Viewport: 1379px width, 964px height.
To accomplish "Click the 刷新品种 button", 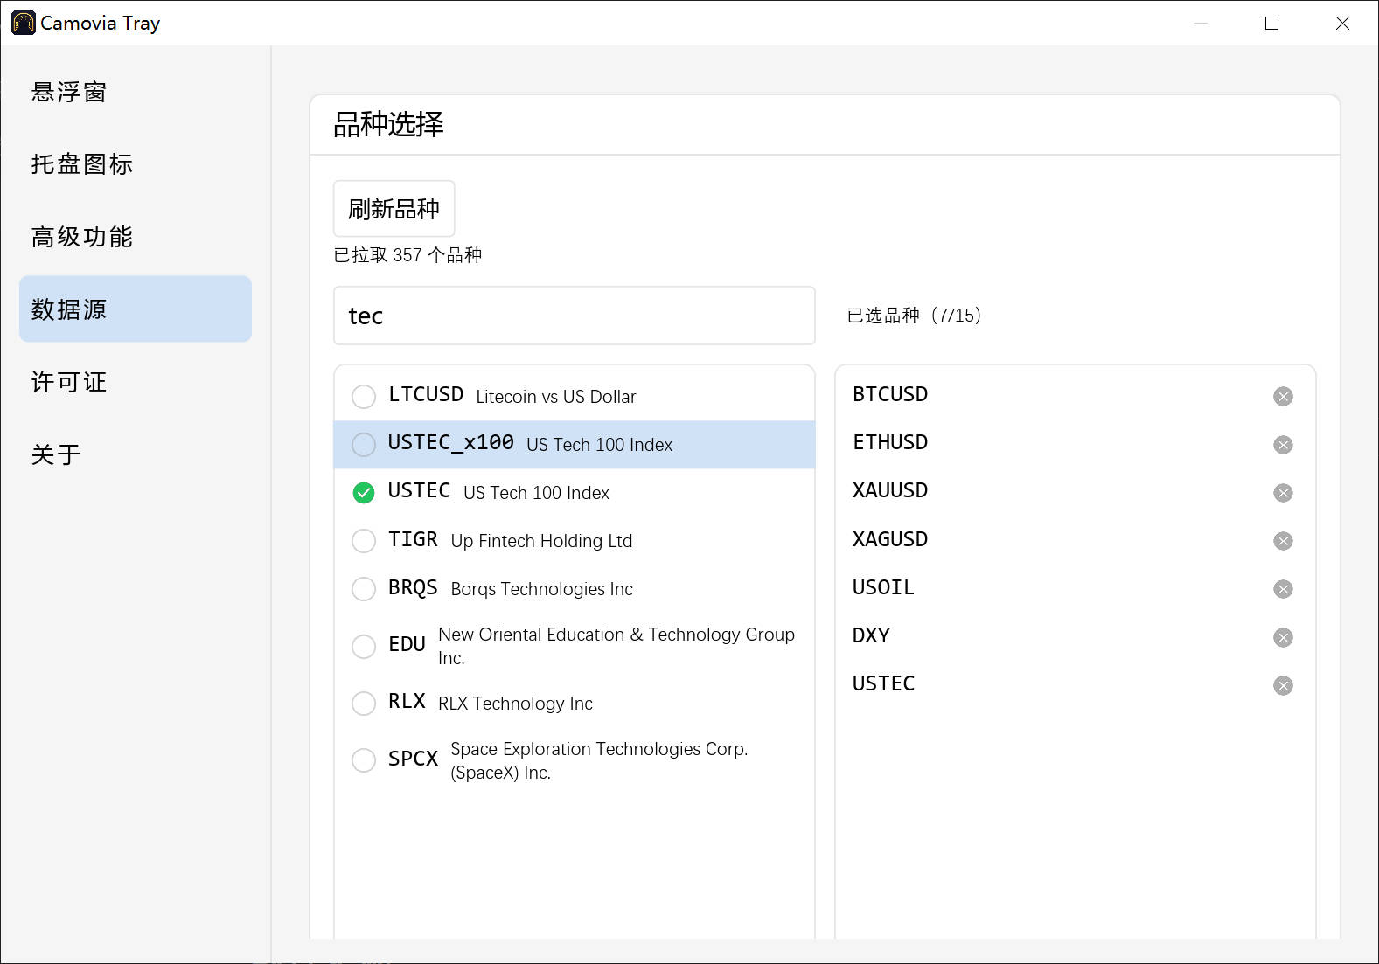I will click(x=394, y=209).
